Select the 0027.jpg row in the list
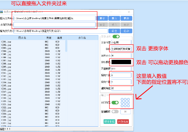Viewport: 188px width, 132px height. click(x=33, y=123)
